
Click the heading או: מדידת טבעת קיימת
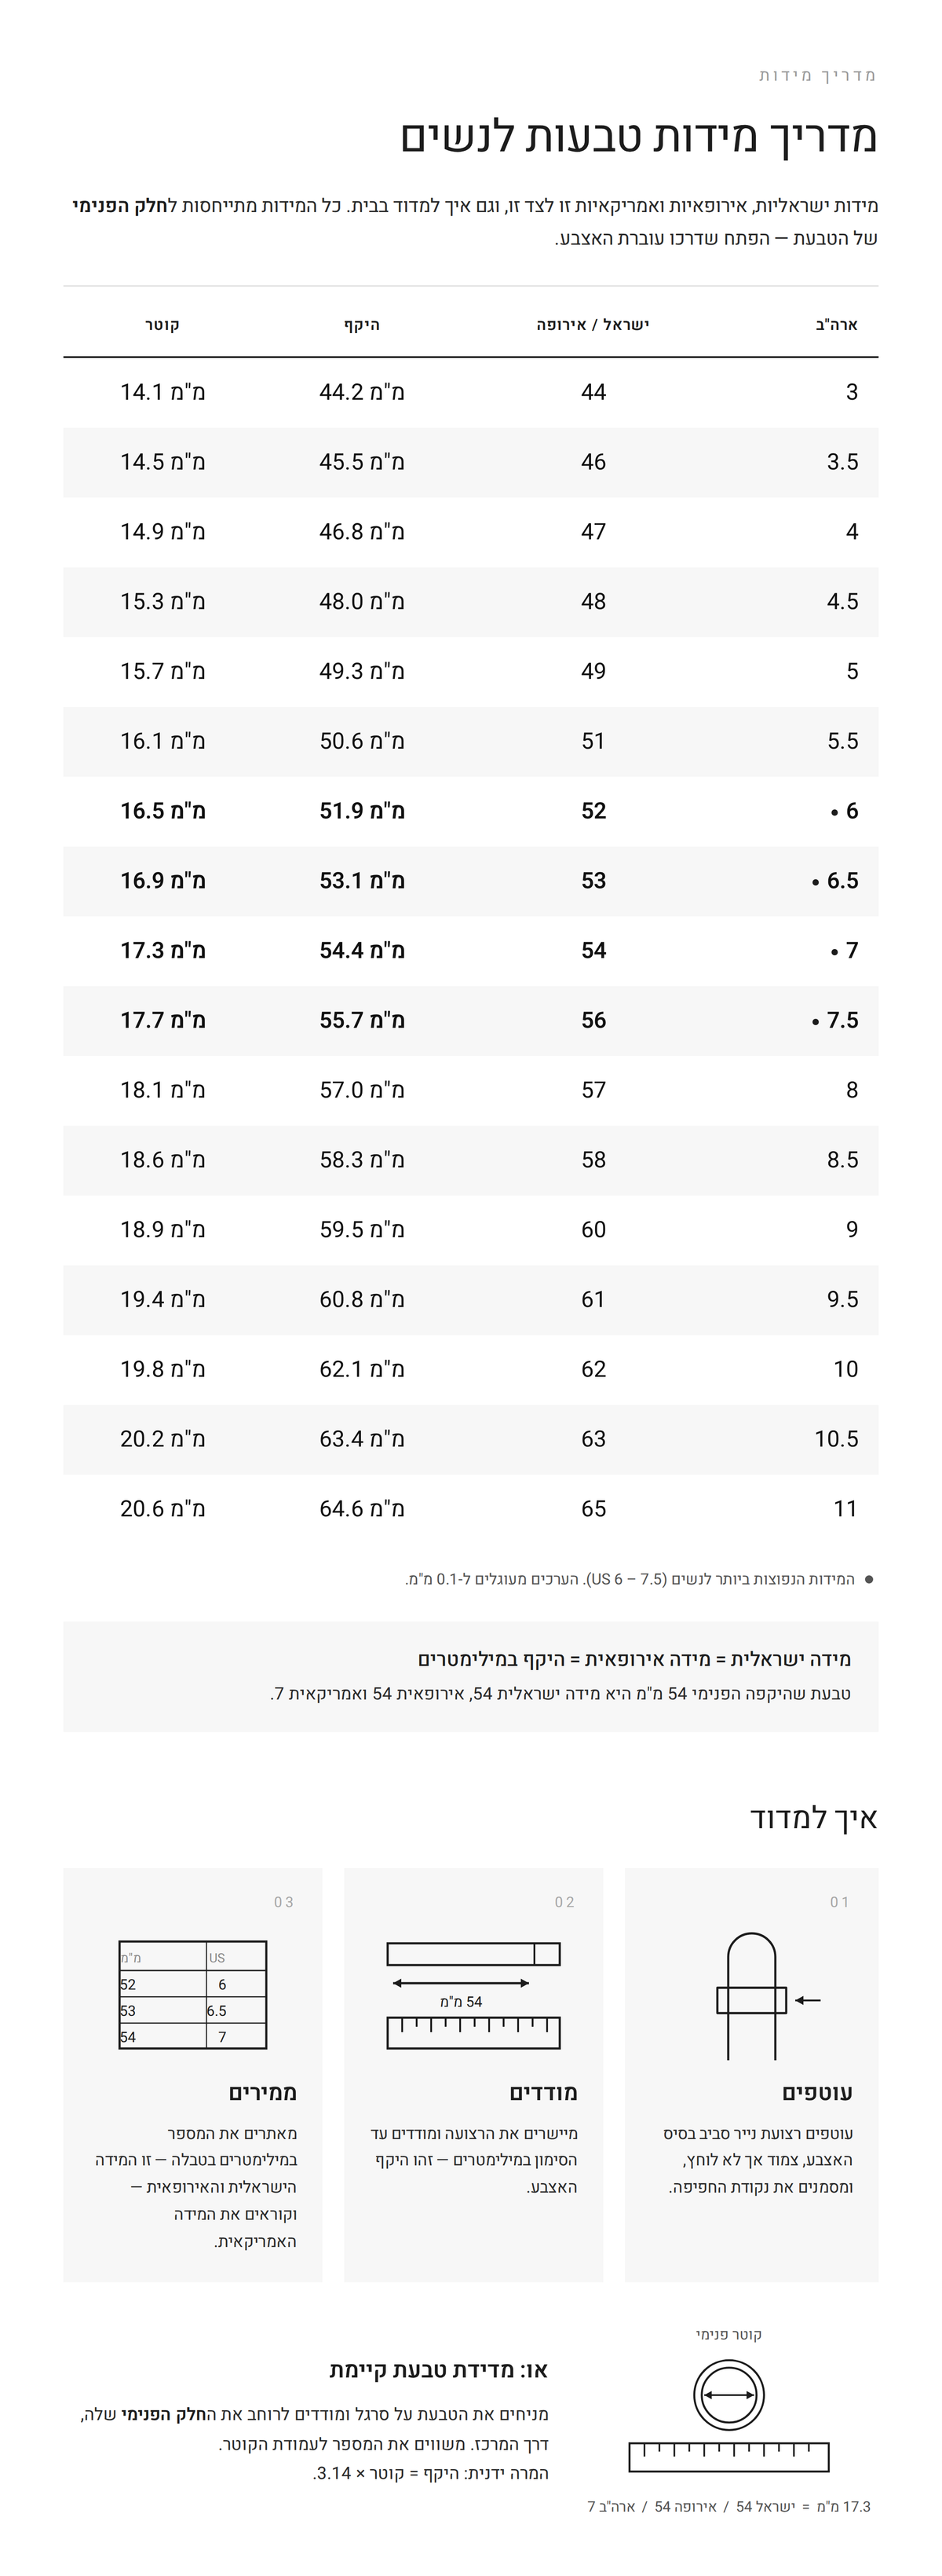pyautogui.click(x=439, y=2370)
